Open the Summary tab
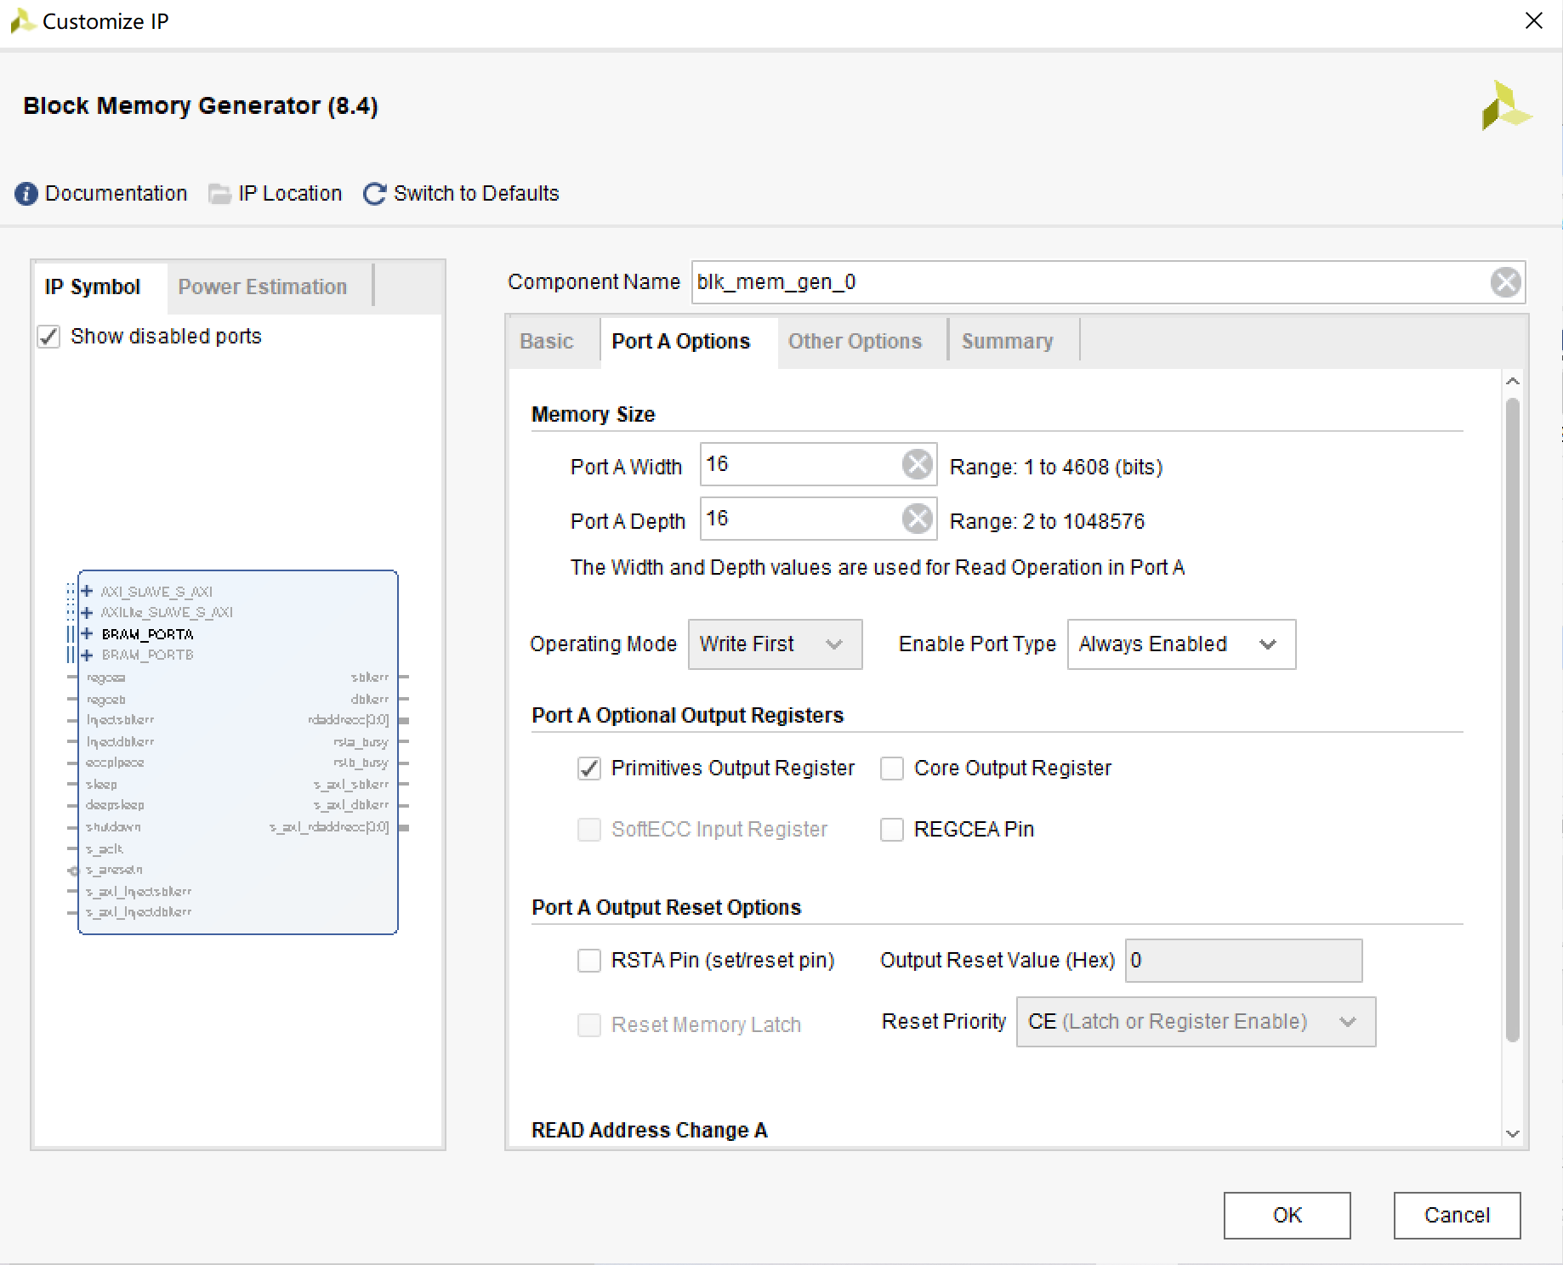 pyautogui.click(x=1007, y=342)
